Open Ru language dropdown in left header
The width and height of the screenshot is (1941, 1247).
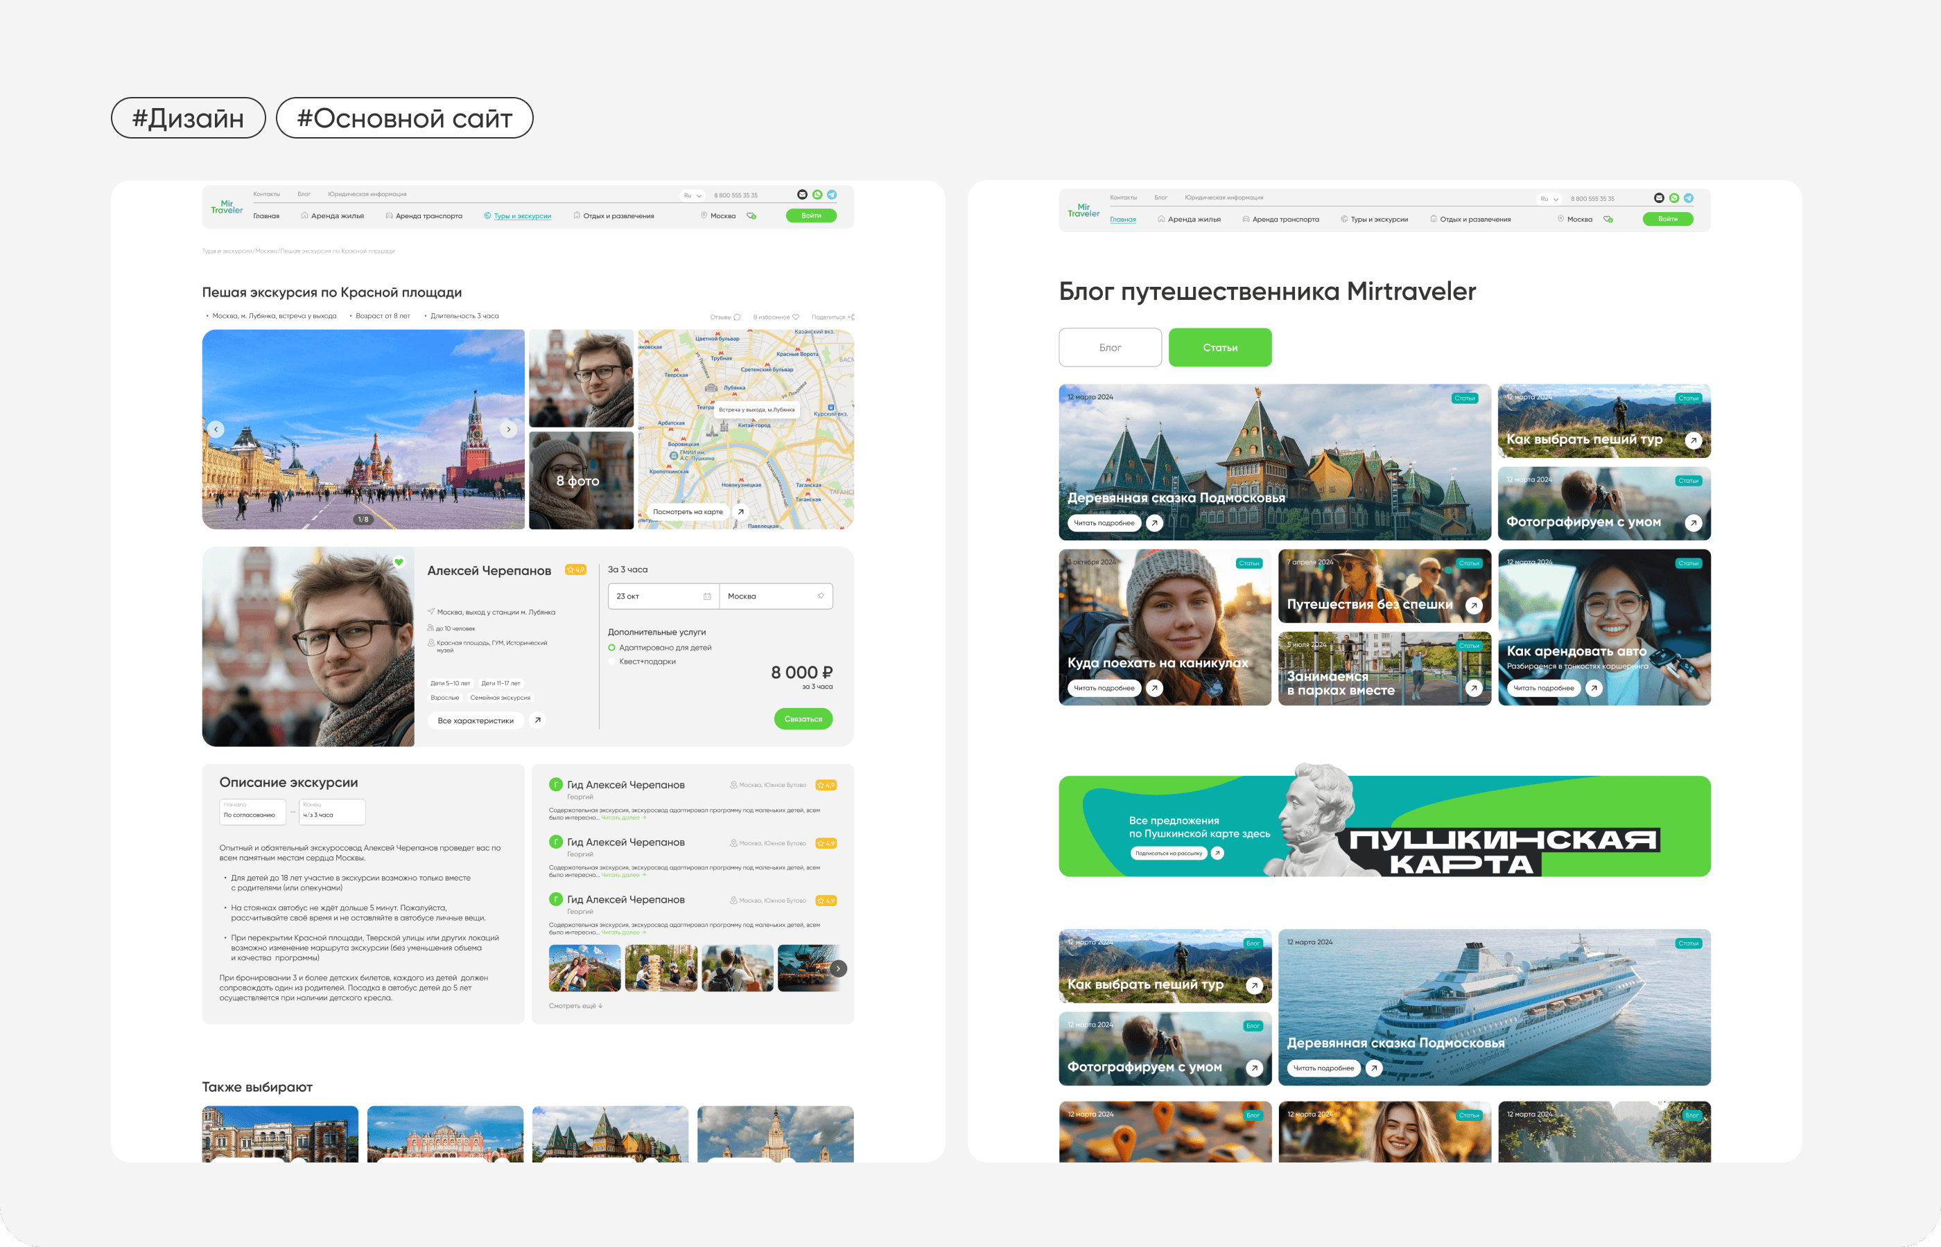click(x=692, y=195)
